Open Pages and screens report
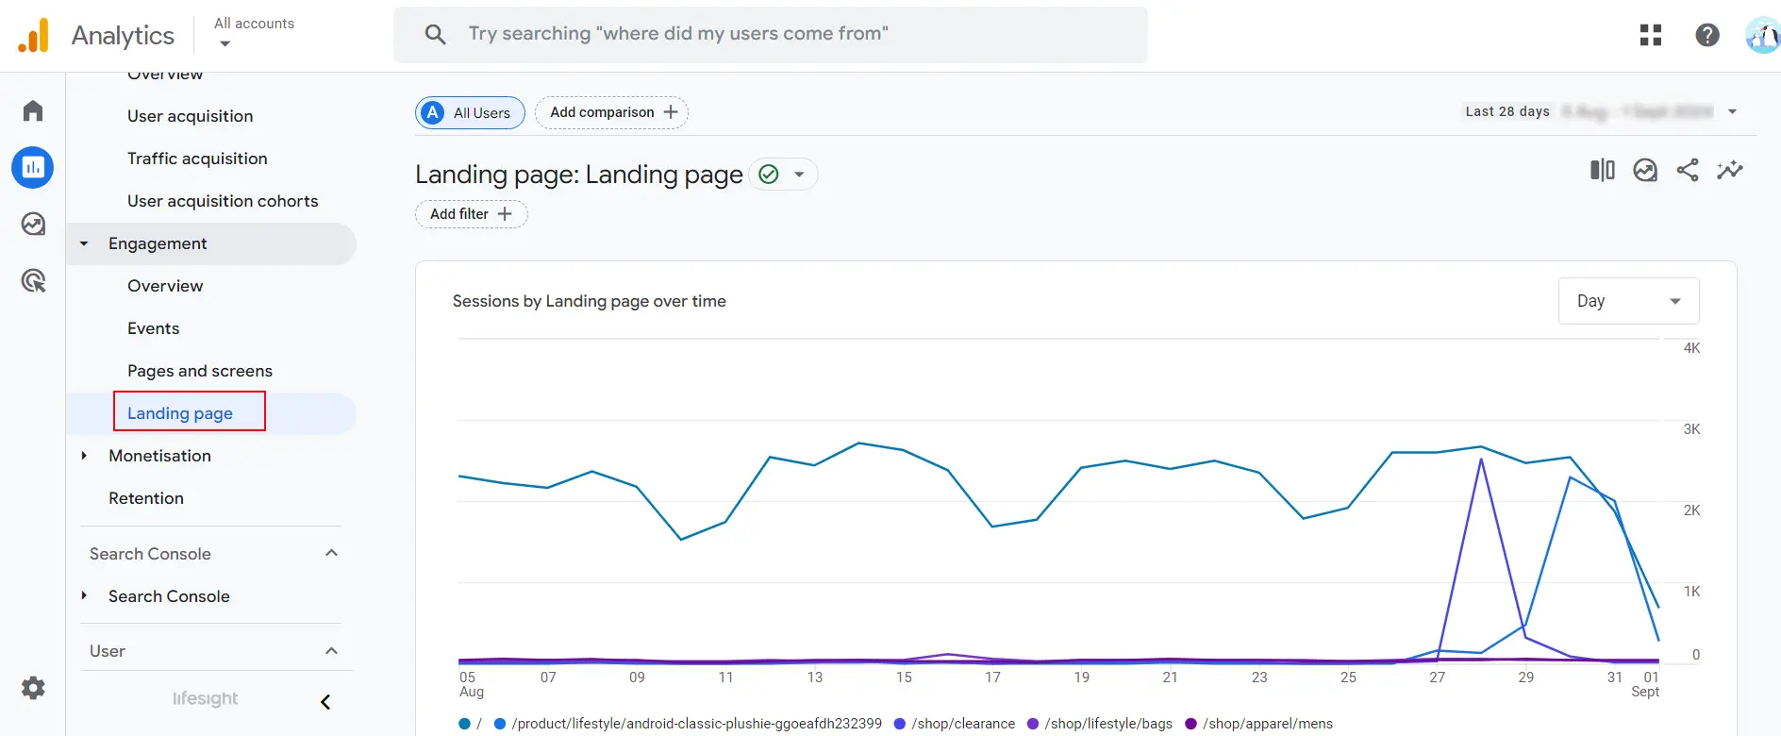This screenshot has height=736, width=1781. click(x=200, y=371)
